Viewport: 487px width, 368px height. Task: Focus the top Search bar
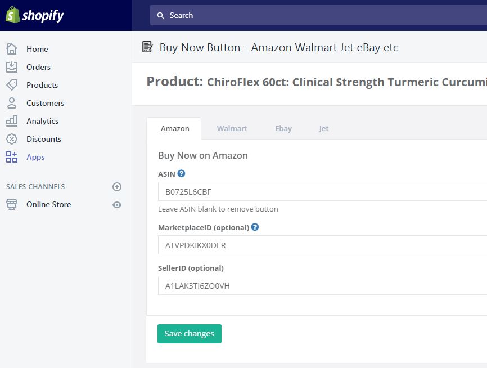318,15
